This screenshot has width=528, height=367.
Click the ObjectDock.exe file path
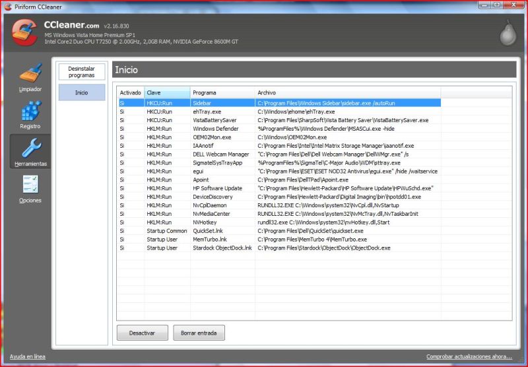pyautogui.click(x=324, y=248)
